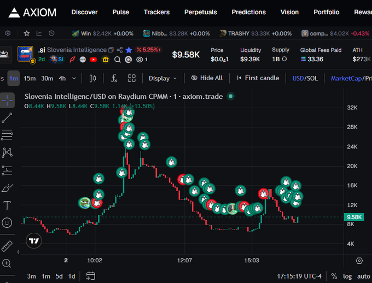The image size is (372, 283).
Task: Select the Text tool
Action: (x=7, y=205)
